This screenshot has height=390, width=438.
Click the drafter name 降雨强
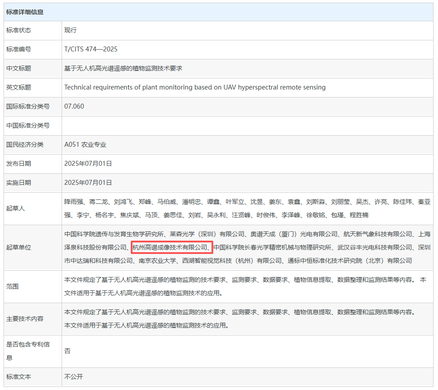click(74, 202)
